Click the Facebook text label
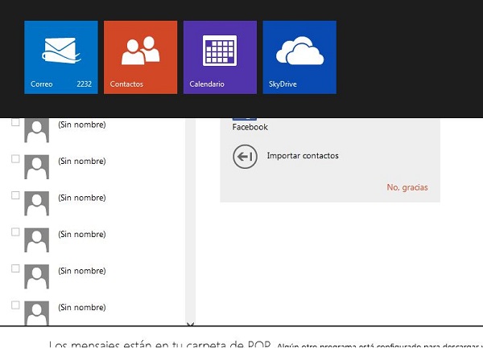 click(x=250, y=127)
